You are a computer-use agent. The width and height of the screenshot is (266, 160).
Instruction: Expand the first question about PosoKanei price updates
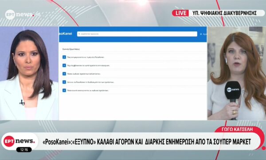tap(64, 57)
